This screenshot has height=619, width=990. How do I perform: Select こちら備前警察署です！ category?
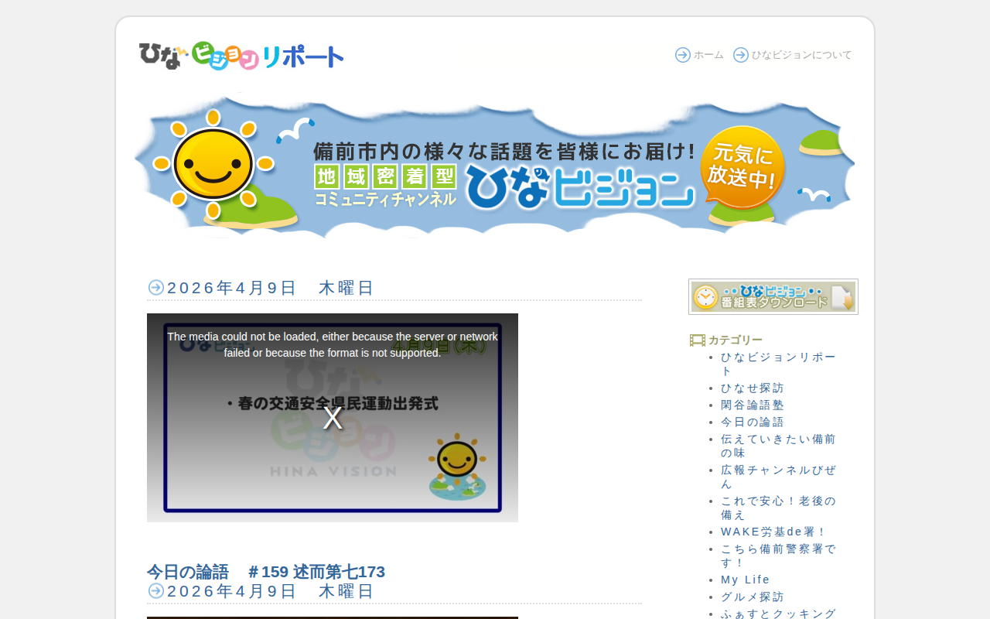tap(779, 556)
